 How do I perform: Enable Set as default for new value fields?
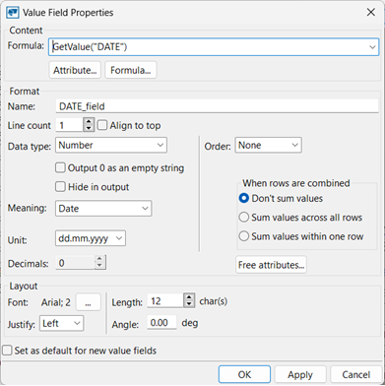pos(7,351)
